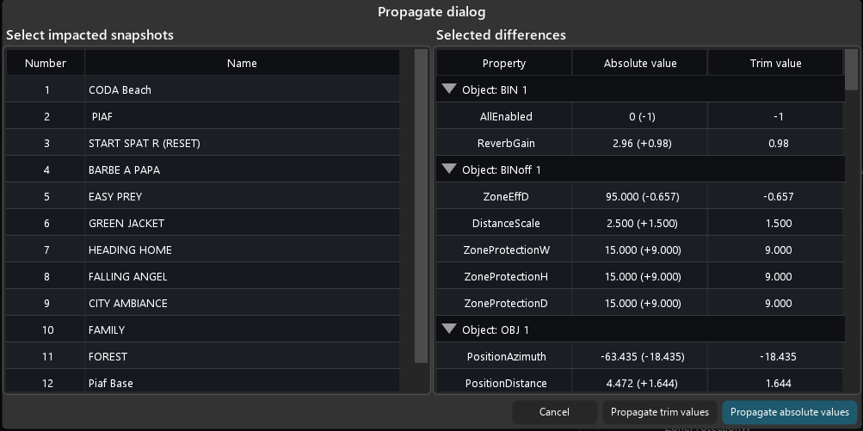The width and height of the screenshot is (863, 431).
Task: Click Propagate absolute values button
Action: pyautogui.click(x=789, y=412)
